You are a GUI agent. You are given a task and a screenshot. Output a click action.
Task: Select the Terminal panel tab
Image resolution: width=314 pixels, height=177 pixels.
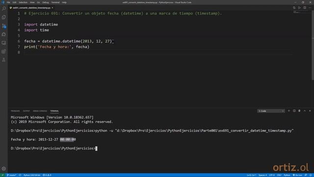point(54,111)
